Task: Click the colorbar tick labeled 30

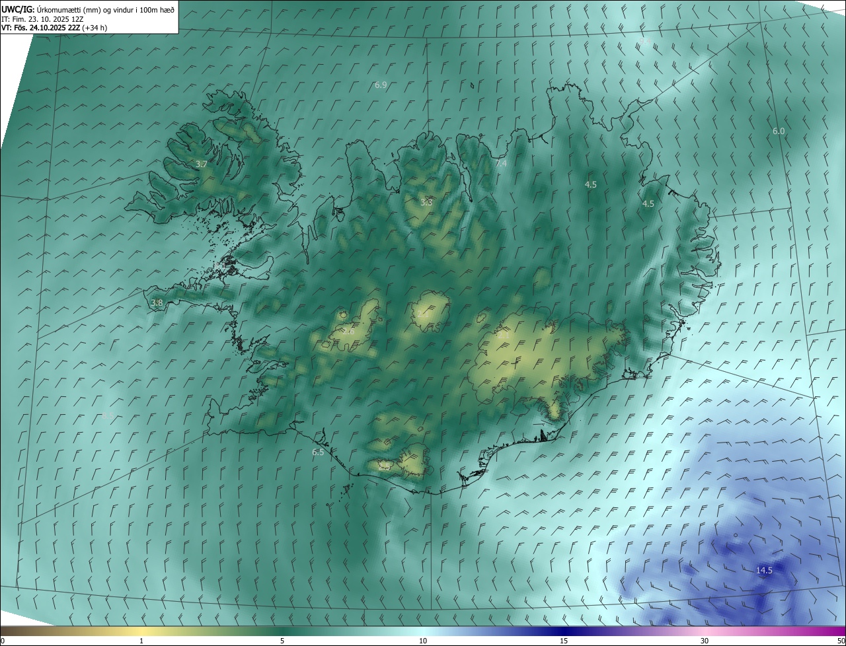Action: (705, 641)
